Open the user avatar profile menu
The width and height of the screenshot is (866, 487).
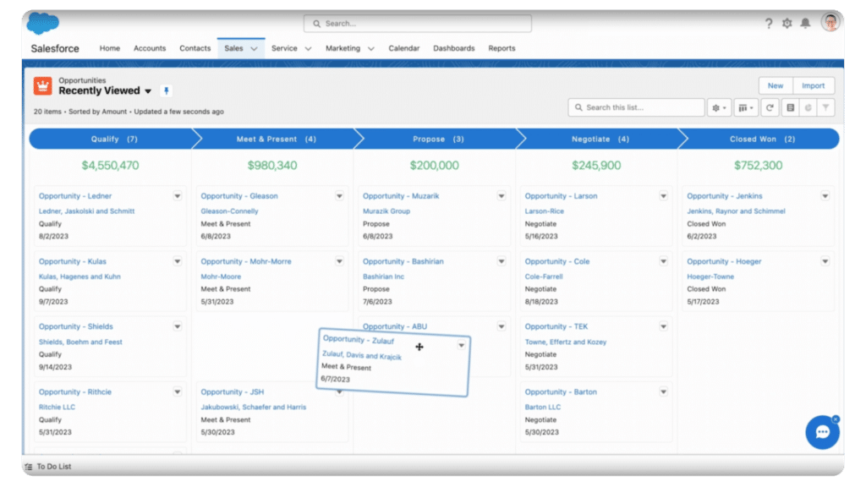831,23
